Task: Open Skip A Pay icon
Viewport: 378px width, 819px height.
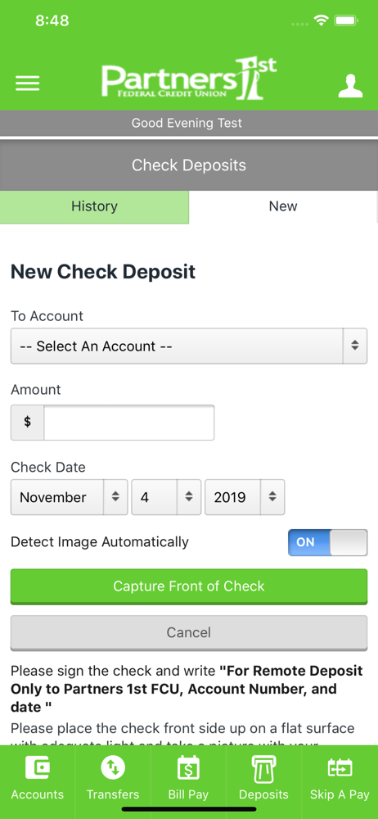Action: click(340, 768)
